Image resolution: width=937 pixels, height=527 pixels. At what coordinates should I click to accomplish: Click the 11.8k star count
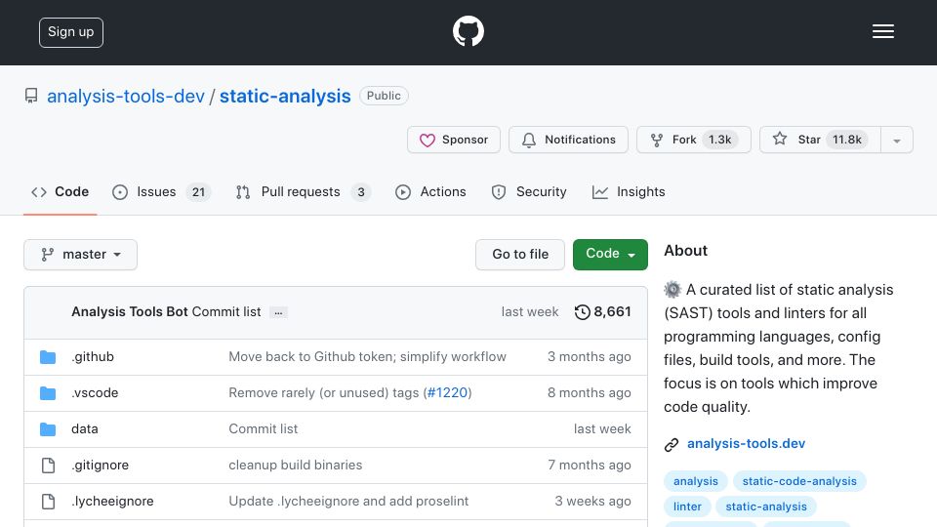coord(847,140)
